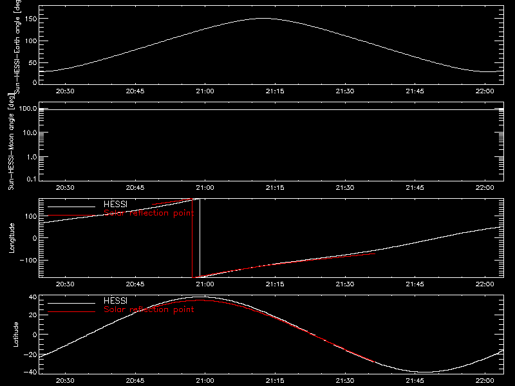
Task: Click the red vertical longitude wrap line
Action: (x=192, y=238)
